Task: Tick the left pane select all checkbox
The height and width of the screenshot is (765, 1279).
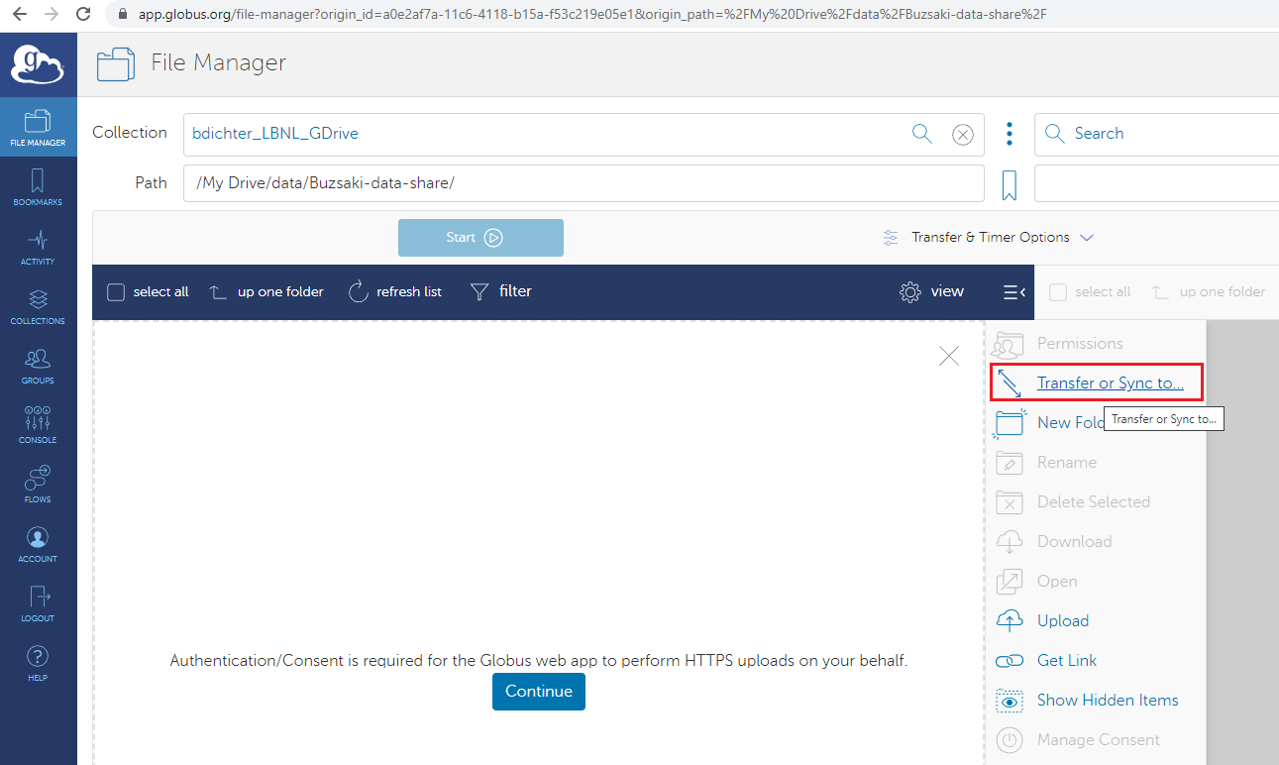Action: pos(116,292)
